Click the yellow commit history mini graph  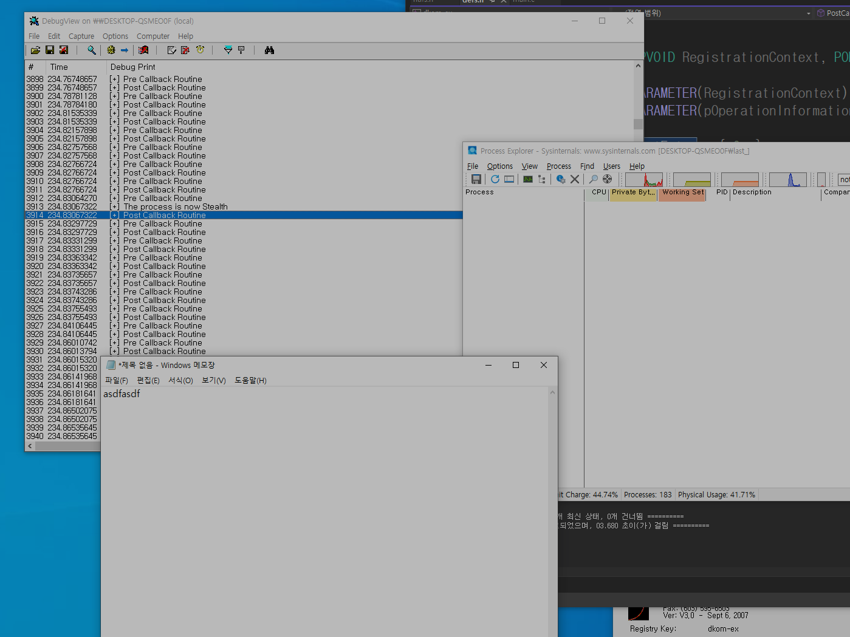coord(692,180)
